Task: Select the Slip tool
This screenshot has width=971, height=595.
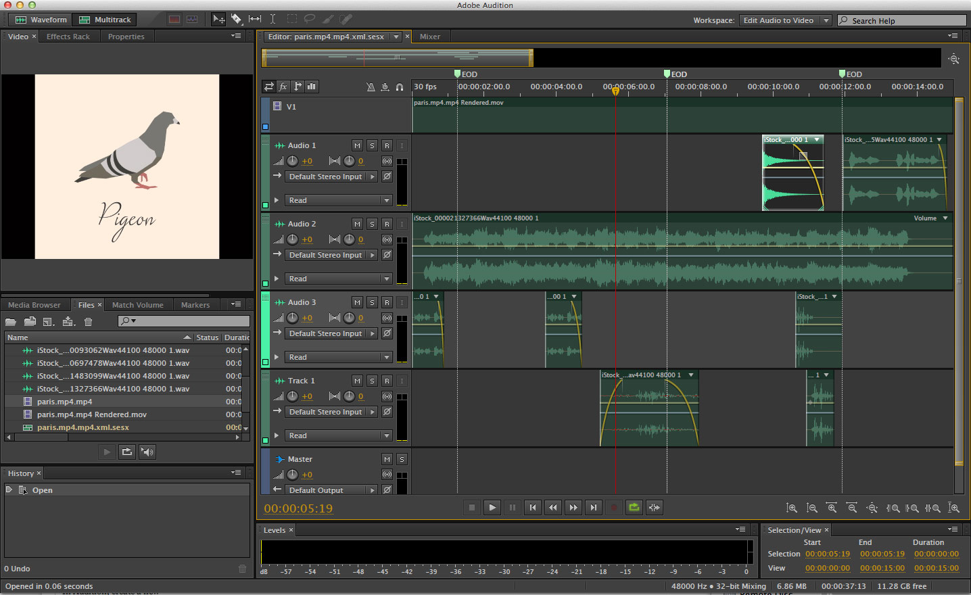Action: [x=255, y=20]
